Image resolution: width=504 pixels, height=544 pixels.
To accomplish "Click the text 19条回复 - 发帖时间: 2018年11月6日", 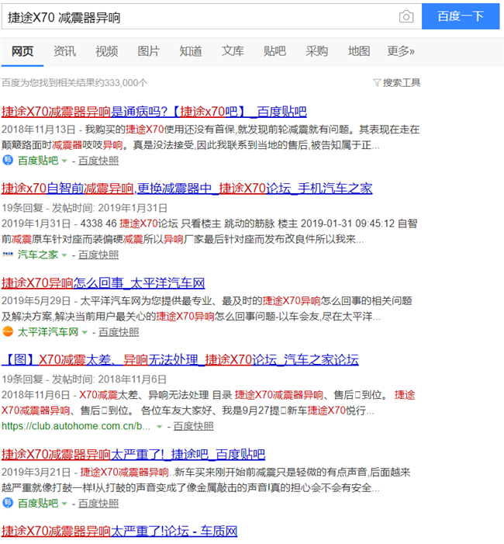I will pyautogui.click(x=85, y=379).
